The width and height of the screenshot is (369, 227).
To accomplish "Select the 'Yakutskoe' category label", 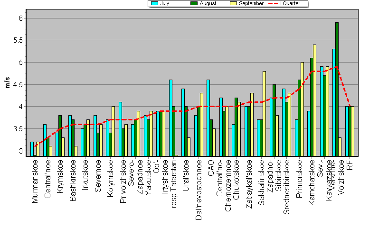I will (x=148, y=177).
